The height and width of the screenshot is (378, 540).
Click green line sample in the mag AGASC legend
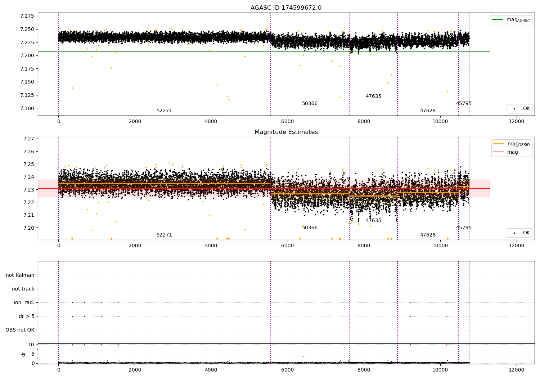(497, 20)
